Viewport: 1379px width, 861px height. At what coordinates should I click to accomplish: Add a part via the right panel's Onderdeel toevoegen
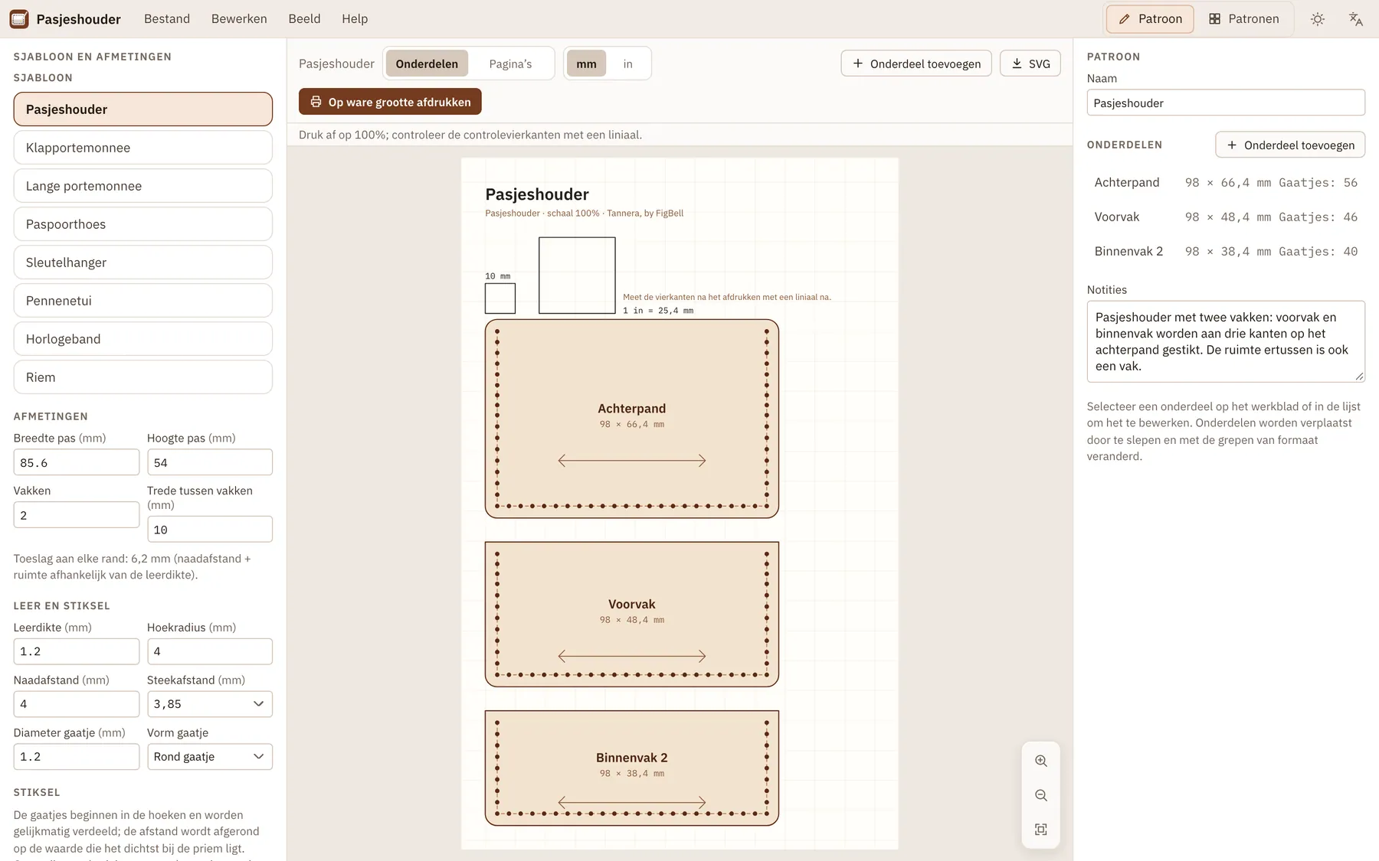[x=1290, y=145]
